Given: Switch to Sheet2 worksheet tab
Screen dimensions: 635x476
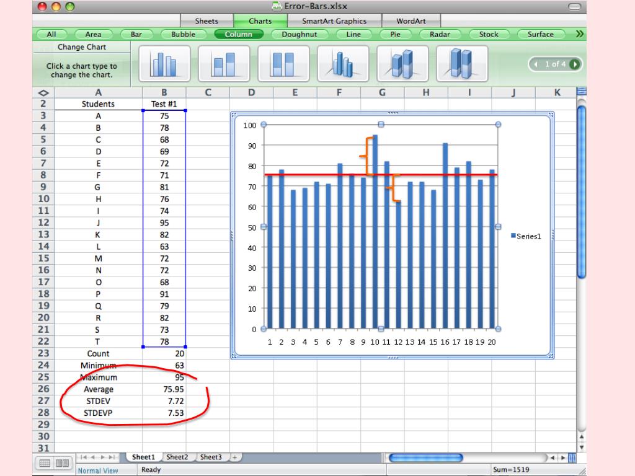Looking at the screenshot, I should tap(177, 457).
